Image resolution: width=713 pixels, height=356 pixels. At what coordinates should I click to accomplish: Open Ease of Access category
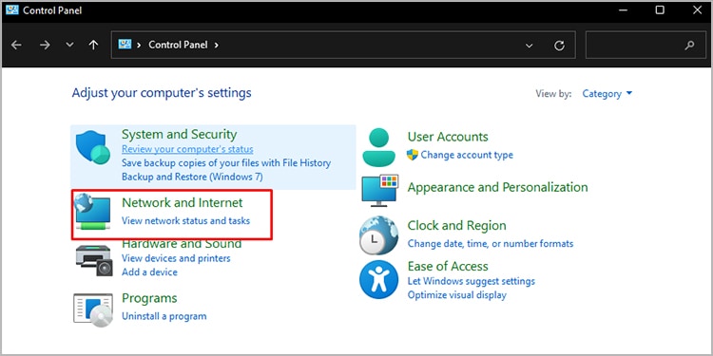(448, 266)
